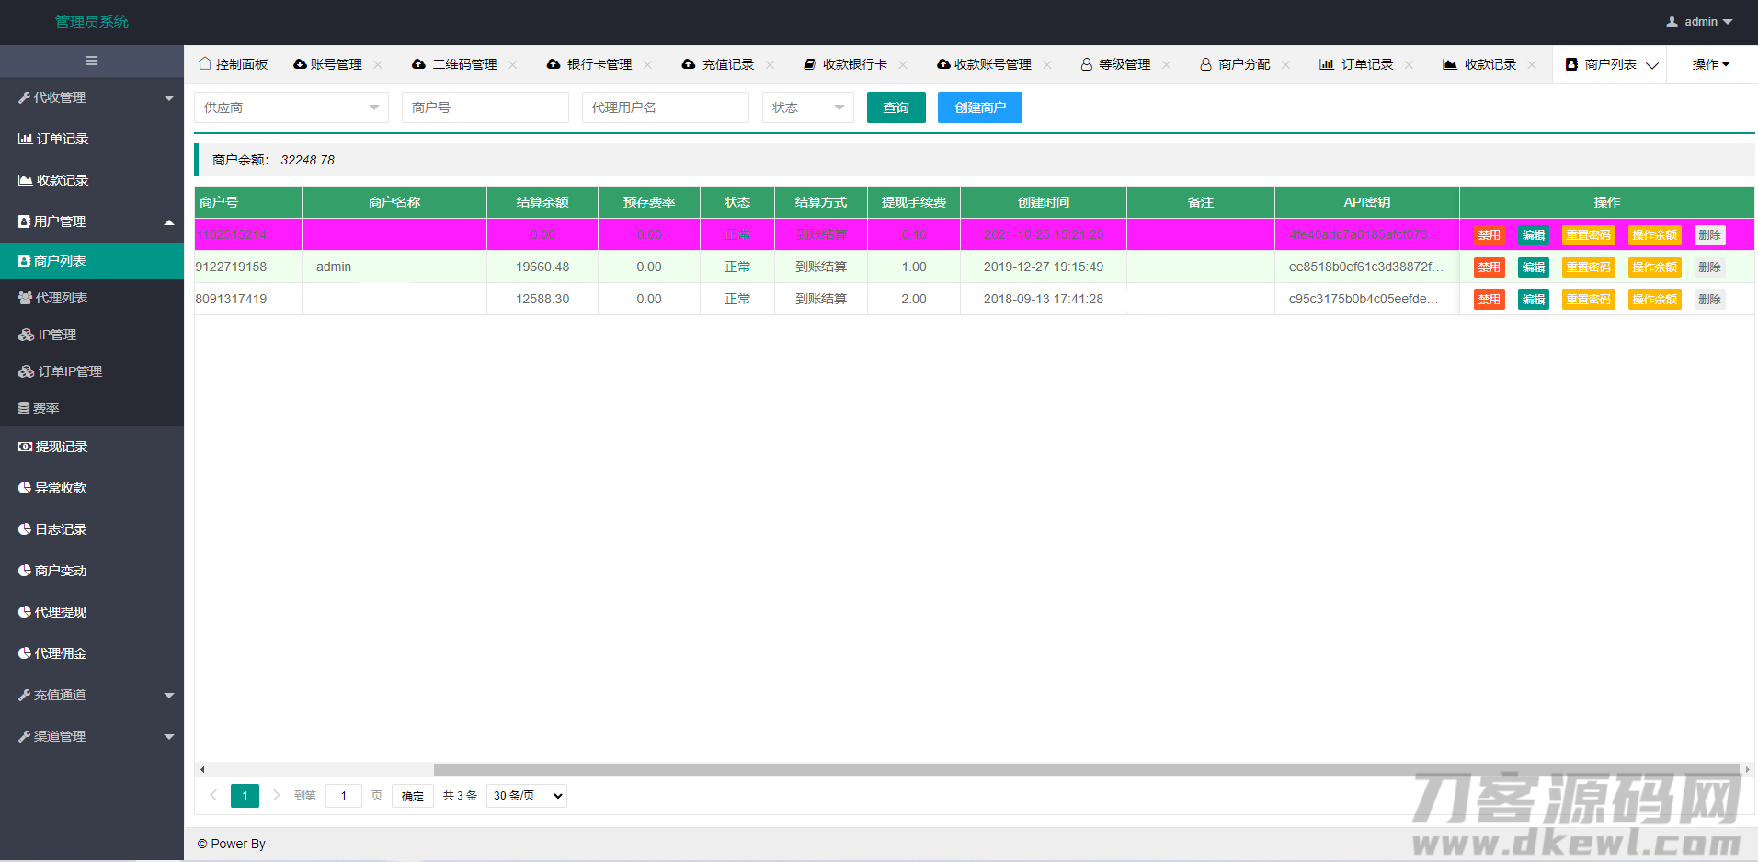Click the area chart icon beside 收款记录 in sidebar
This screenshot has width=1758, height=862.
[x=25, y=180]
